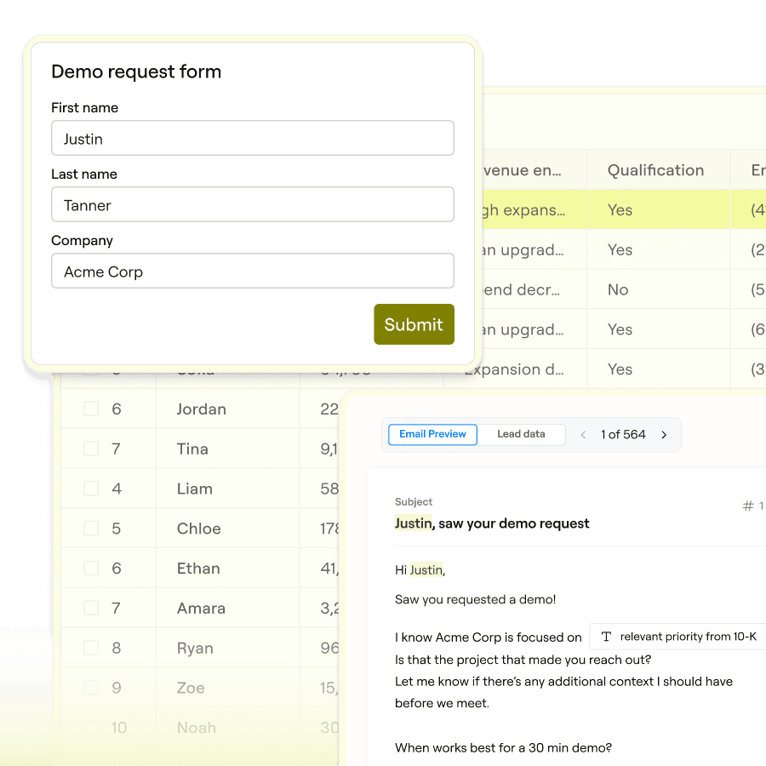The width and height of the screenshot is (766, 766).
Task: Tick the checkbox on Noah's row
Action: 91,728
